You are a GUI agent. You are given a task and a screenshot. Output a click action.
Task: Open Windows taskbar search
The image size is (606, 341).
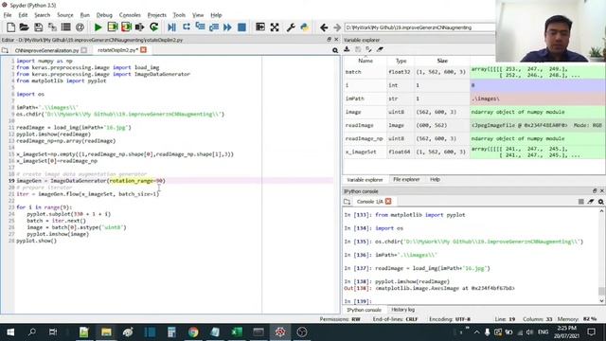(x=31, y=332)
